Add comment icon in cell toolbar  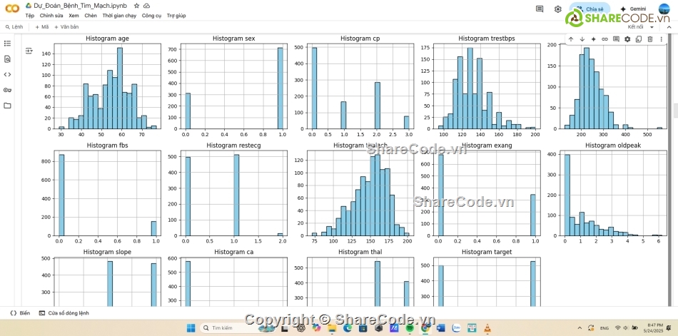point(616,39)
